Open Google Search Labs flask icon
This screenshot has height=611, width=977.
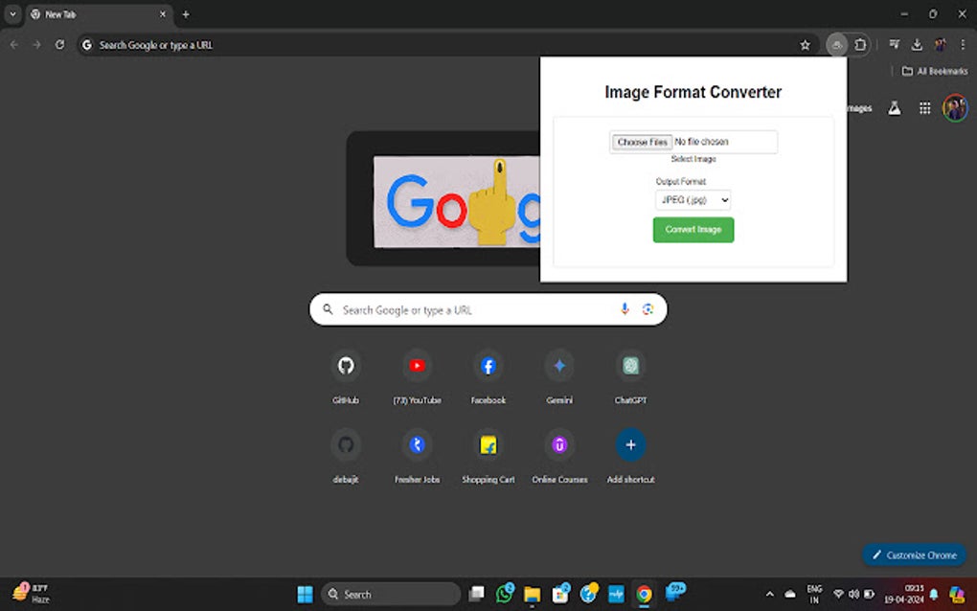tap(894, 107)
